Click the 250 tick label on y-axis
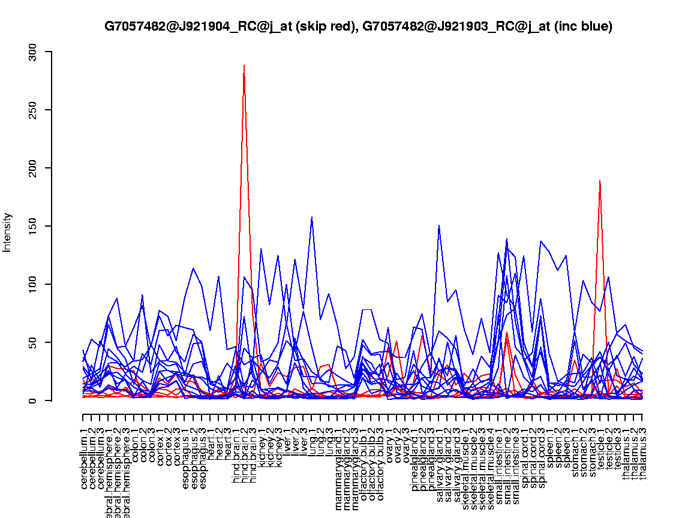The height and width of the screenshot is (518, 691). pyautogui.click(x=32, y=110)
